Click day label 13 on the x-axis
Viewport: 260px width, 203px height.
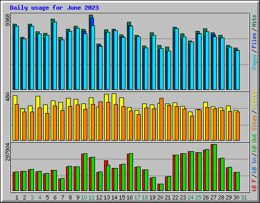(107, 197)
